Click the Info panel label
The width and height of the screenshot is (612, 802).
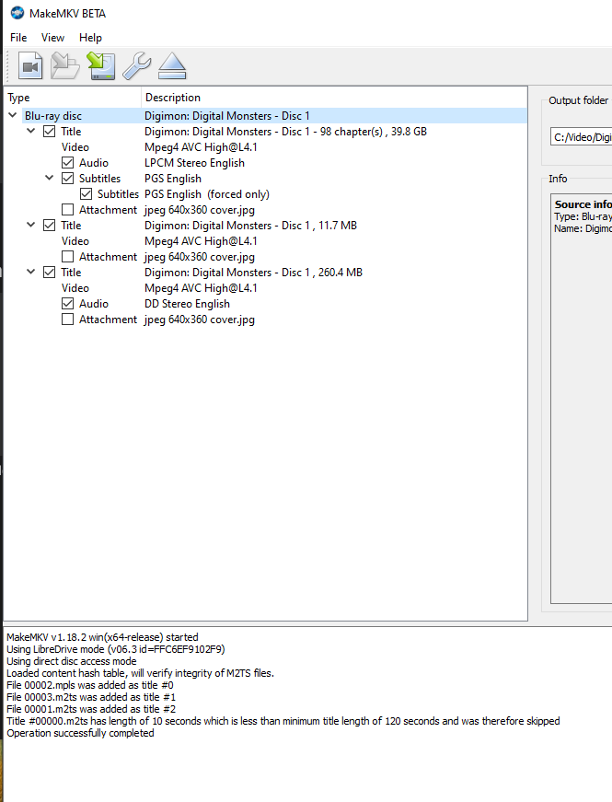558,179
